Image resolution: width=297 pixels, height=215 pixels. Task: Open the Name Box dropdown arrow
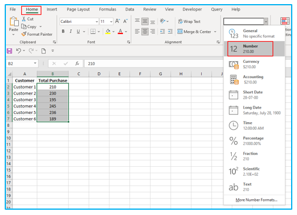(x=35, y=63)
